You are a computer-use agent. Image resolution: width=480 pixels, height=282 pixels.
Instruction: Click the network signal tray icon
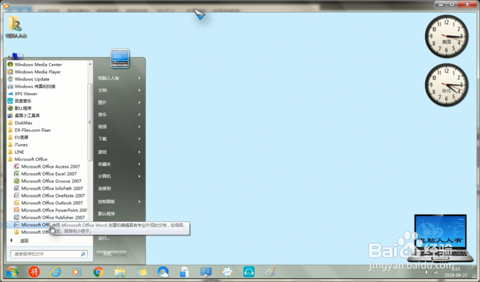pos(435,272)
